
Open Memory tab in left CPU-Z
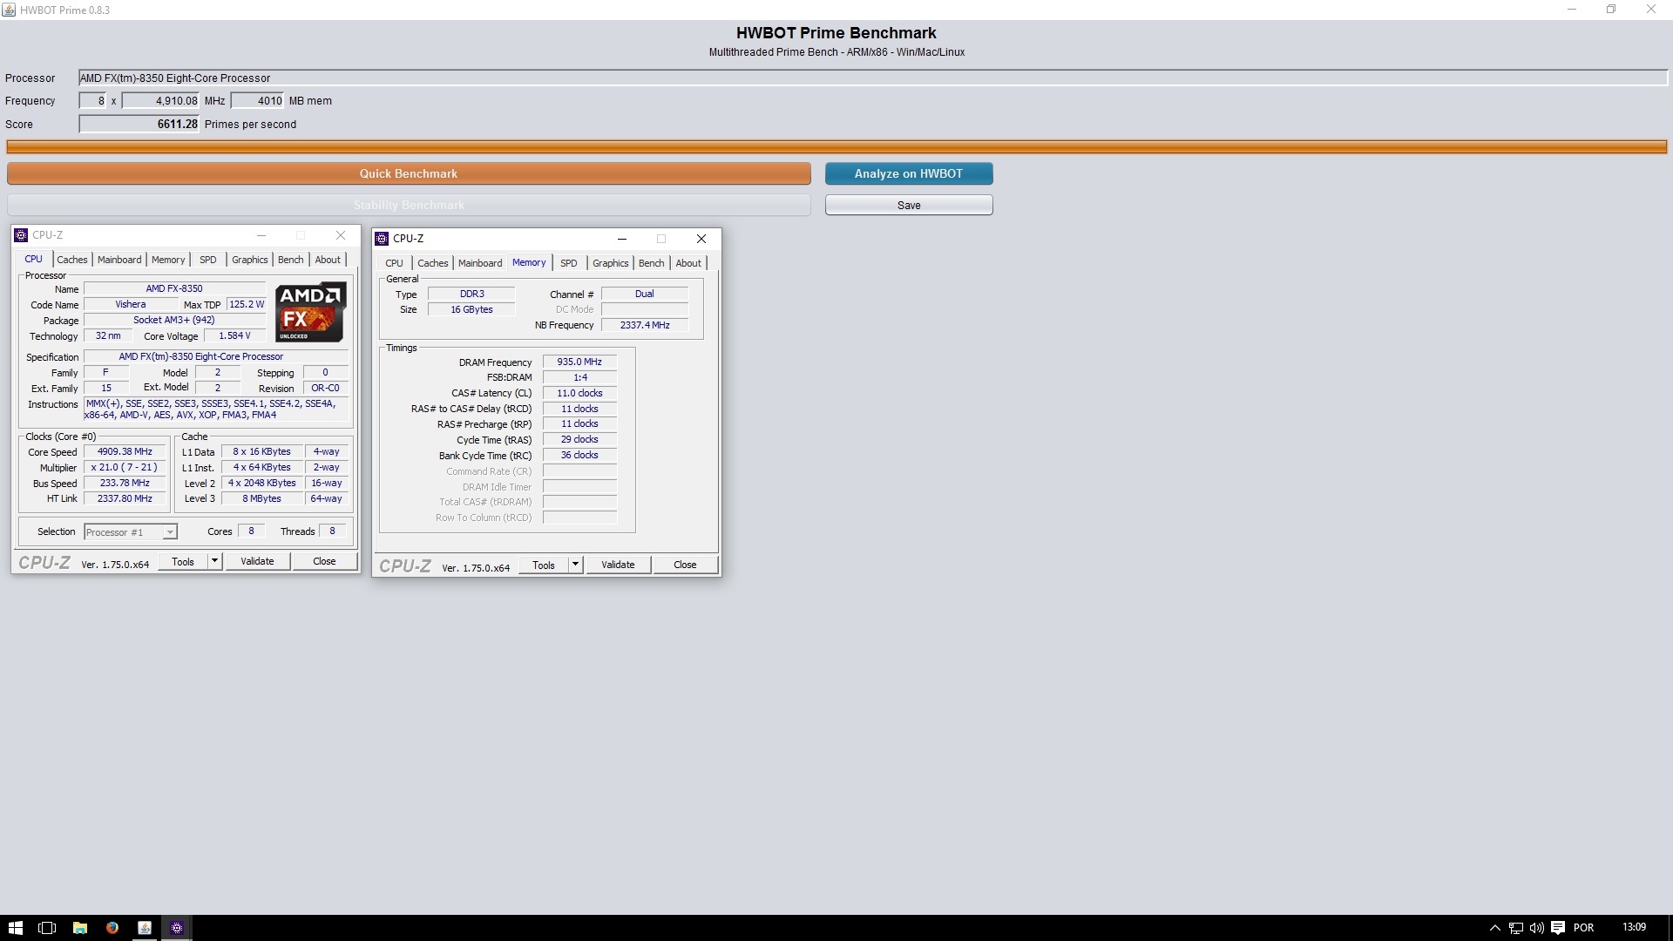pyautogui.click(x=168, y=260)
